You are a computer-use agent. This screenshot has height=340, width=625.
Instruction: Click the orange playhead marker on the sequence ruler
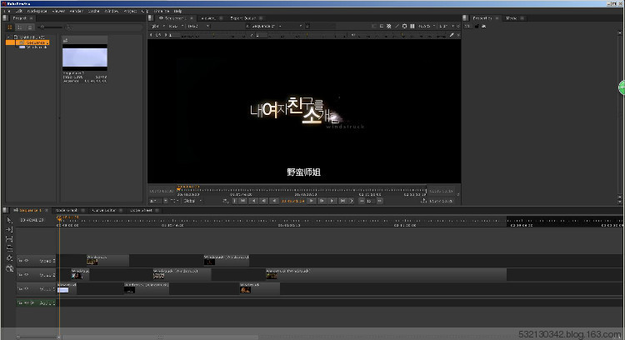click(59, 218)
